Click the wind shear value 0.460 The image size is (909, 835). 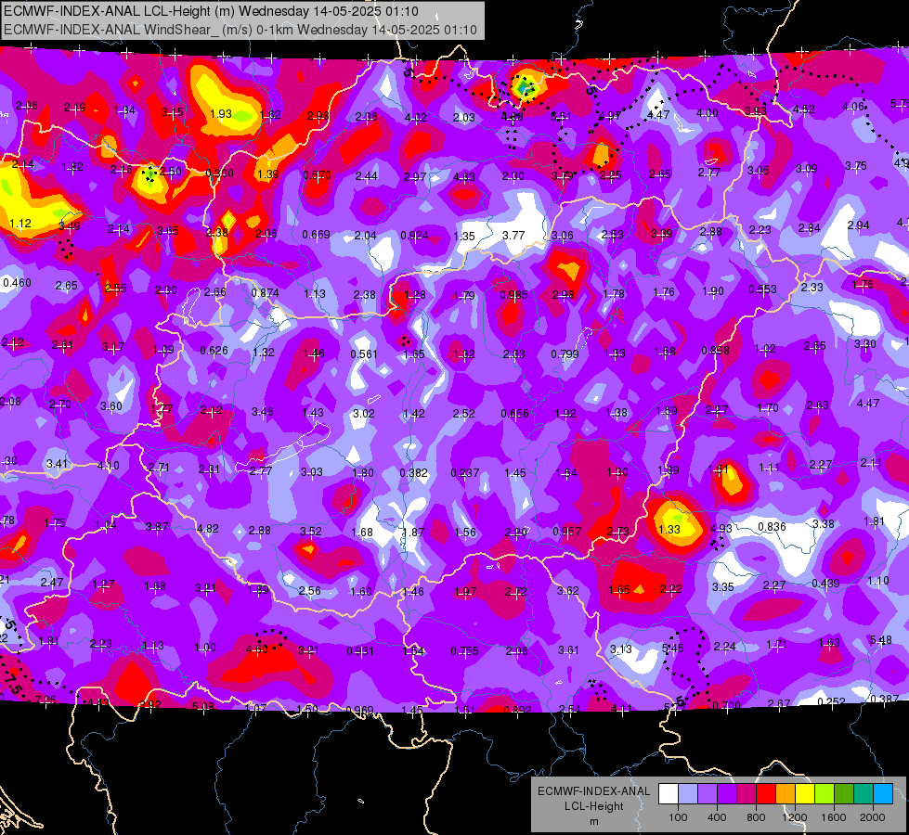click(x=18, y=283)
